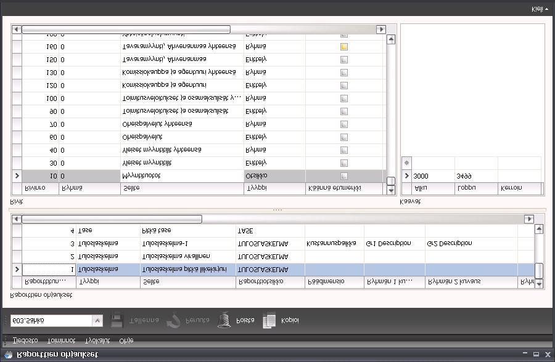
Task: Click the row arrow marker for report 1
Action: tap(17, 270)
